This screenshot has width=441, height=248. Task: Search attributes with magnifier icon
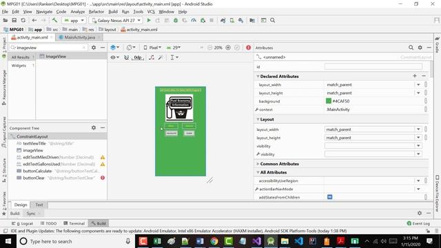(411, 48)
